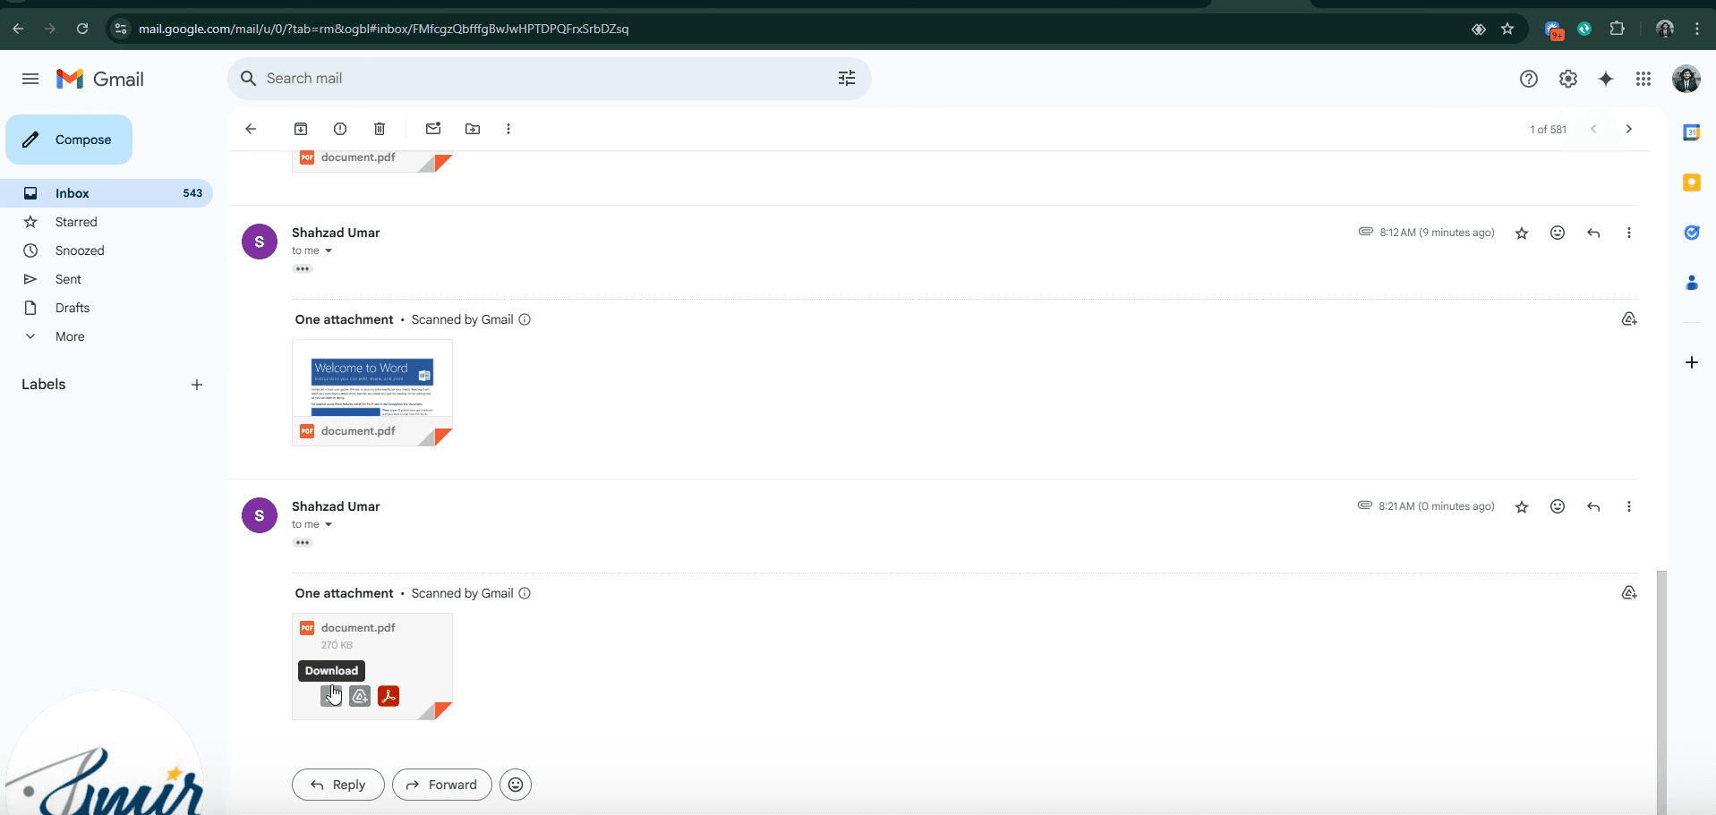Open the Google account avatar

tap(1686, 79)
